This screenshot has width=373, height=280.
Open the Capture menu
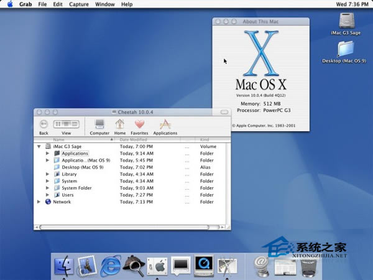(x=79, y=4)
